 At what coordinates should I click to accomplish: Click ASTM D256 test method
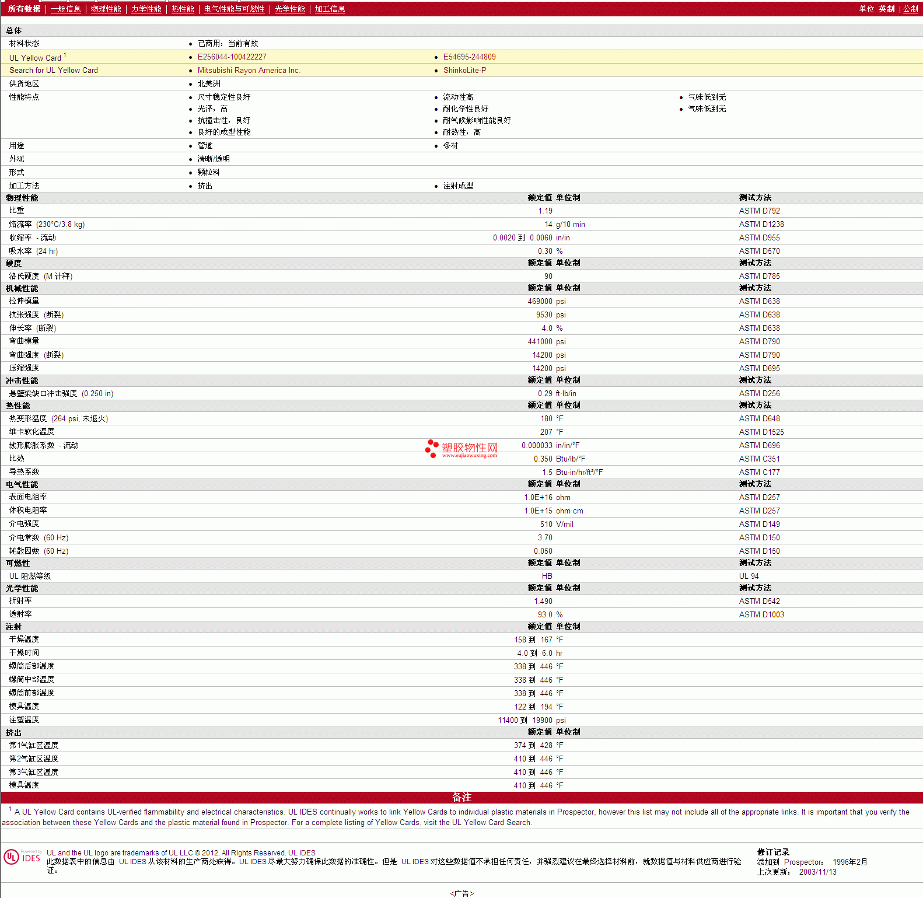pyautogui.click(x=759, y=394)
